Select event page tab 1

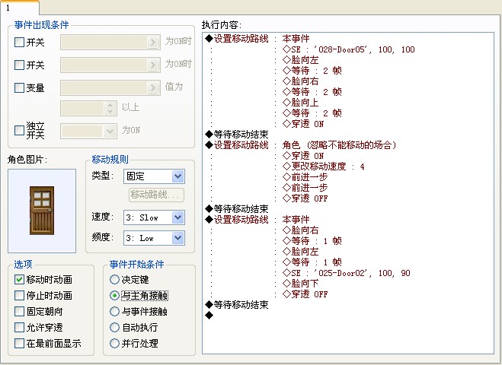tap(20, 8)
